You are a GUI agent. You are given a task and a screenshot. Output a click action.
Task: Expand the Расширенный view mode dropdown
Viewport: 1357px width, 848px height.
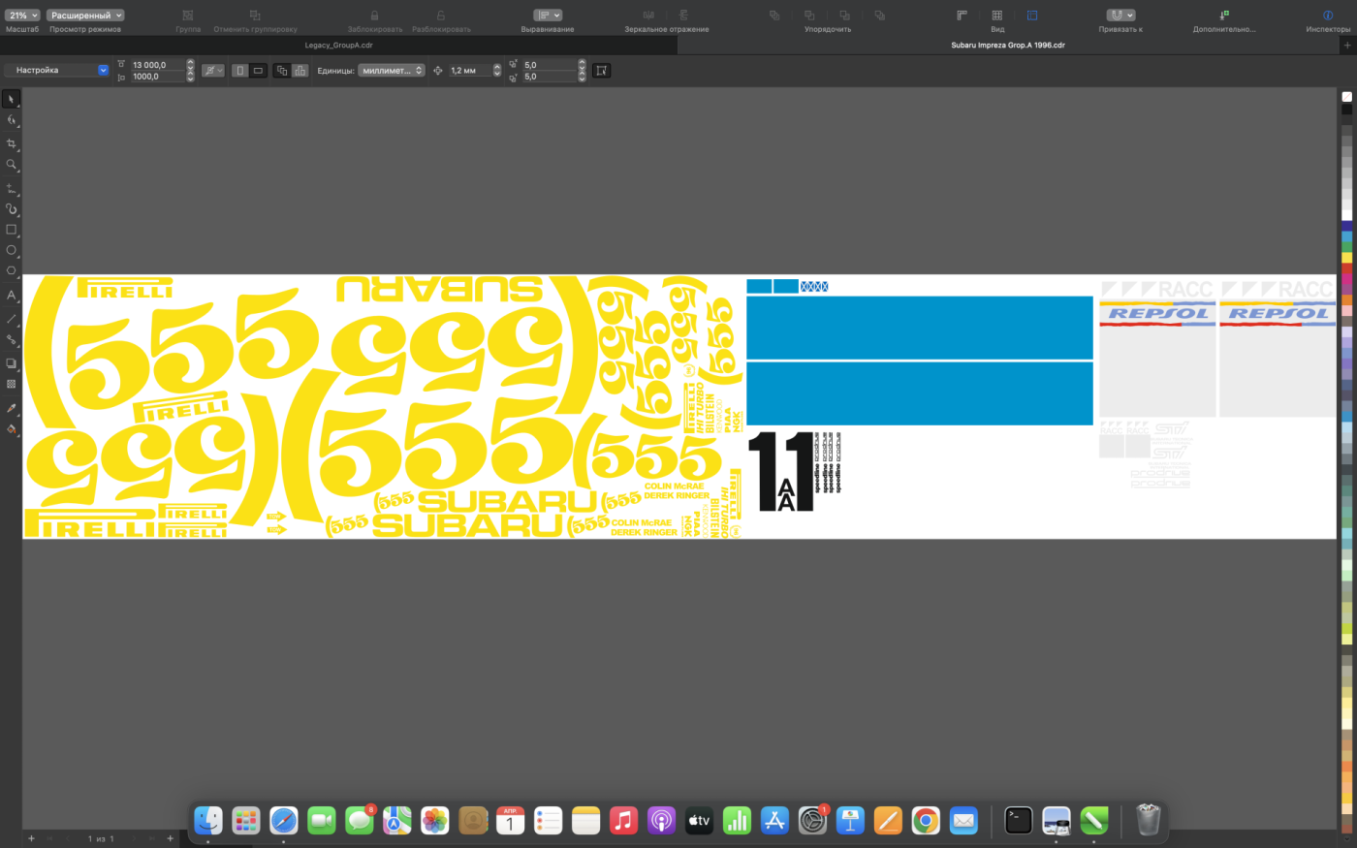tap(86, 16)
